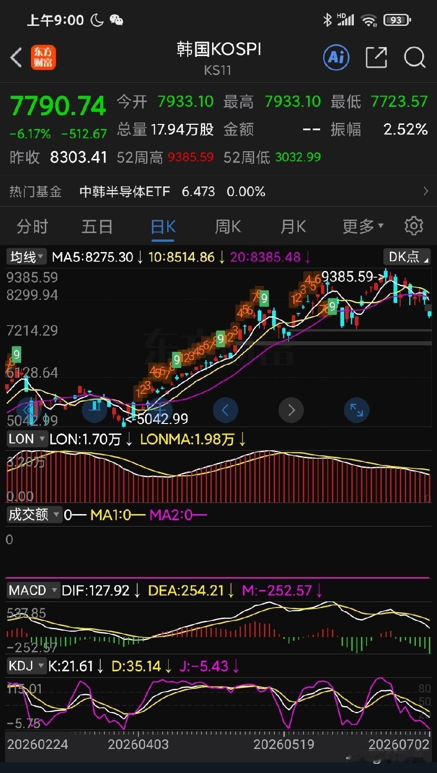437x773 pixels.
Task: Switch to 月K tab
Action: coord(293,227)
